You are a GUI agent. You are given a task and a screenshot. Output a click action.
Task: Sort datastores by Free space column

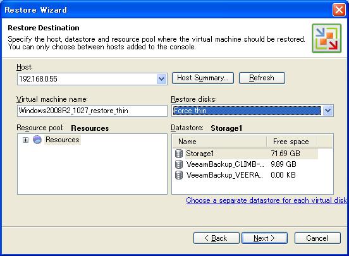(x=292, y=142)
